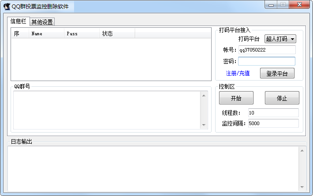Click the penguin app icon in title bar
313x196 pixels.
point(7,6)
